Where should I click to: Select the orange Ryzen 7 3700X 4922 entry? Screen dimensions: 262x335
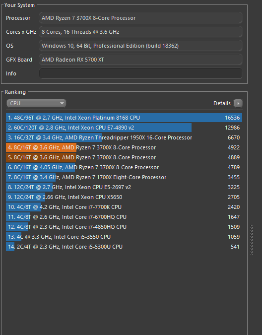coord(124,147)
